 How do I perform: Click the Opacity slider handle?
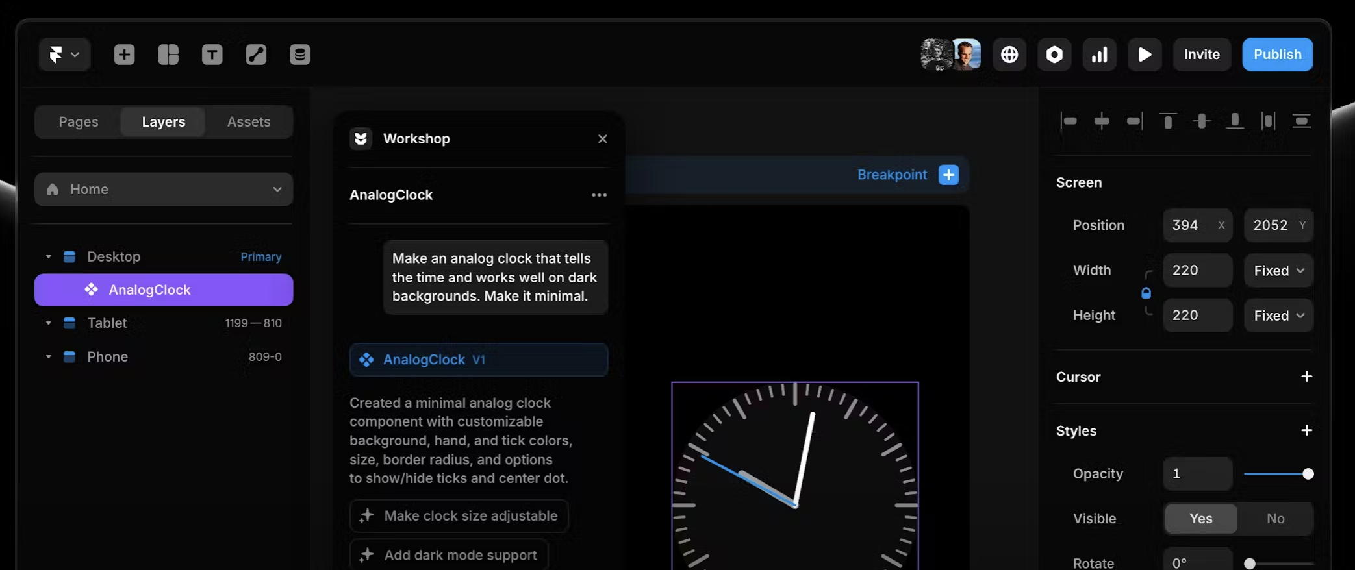[x=1308, y=474]
